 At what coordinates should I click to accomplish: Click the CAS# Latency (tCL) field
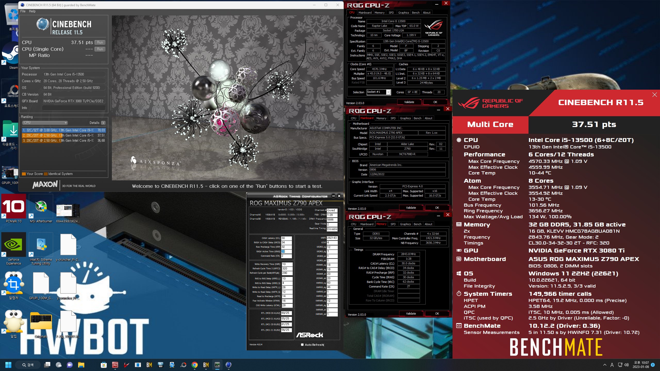[x=286, y=238]
